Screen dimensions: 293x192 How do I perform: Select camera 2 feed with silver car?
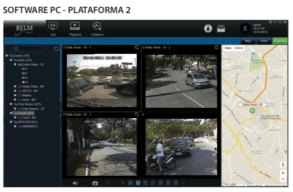(x=181, y=81)
